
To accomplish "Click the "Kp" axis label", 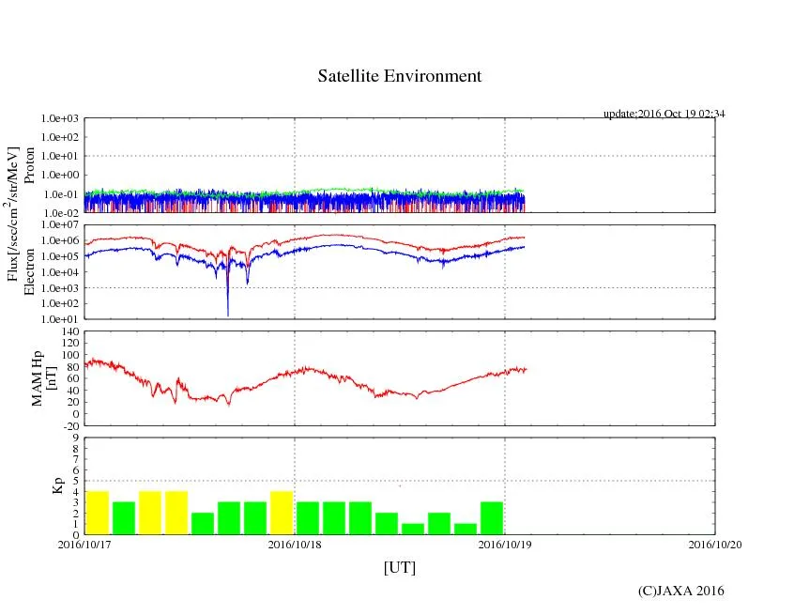I will [x=58, y=485].
